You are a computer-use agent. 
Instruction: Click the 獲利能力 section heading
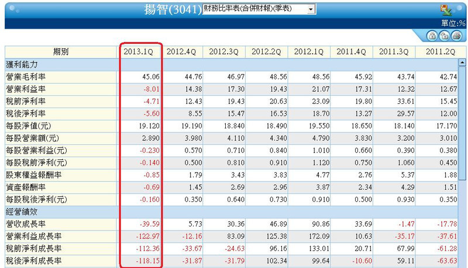point(22,64)
